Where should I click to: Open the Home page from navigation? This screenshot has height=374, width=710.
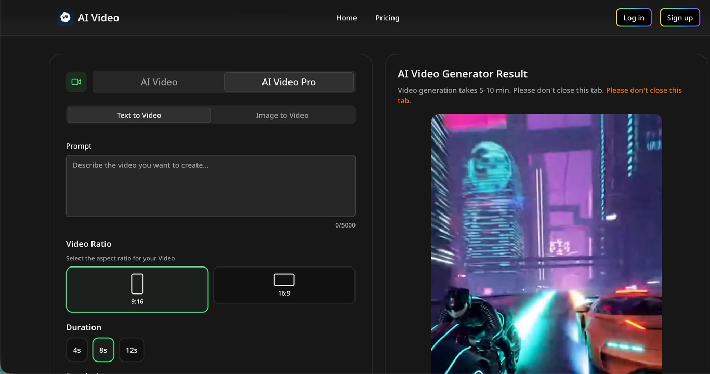(x=346, y=18)
